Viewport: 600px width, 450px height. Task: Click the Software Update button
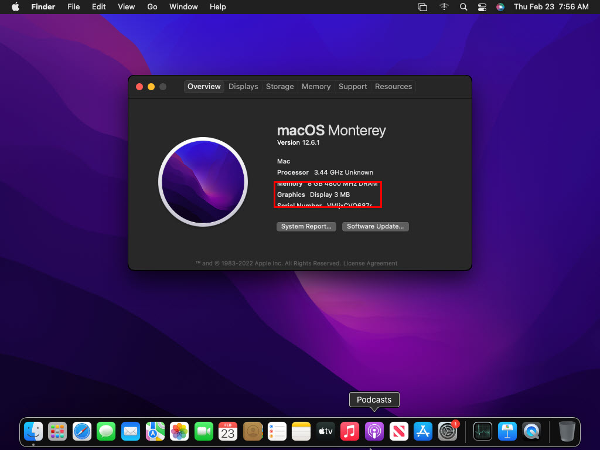click(x=375, y=227)
